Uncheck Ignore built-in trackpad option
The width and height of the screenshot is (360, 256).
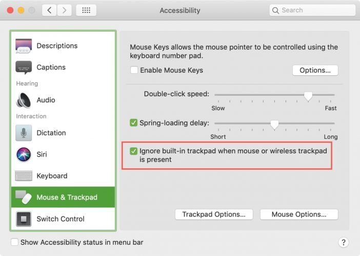coord(133,151)
